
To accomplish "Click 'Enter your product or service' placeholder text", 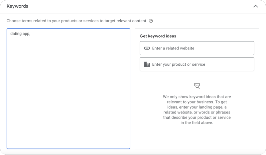I will (x=179, y=64).
